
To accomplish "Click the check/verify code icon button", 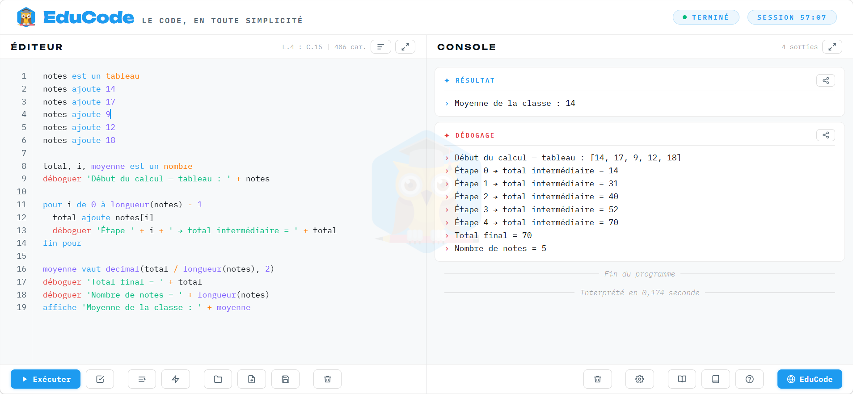I will (x=100, y=379).
